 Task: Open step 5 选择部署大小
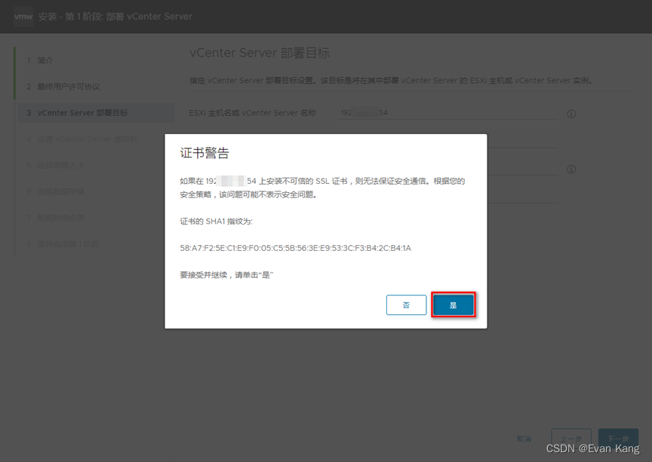[x=60, y=165]
